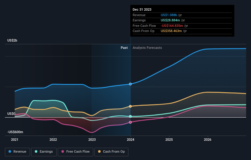Click the Free Cash Flow label in tooltip
Image resolution: width=251 pixels, height=160 pixels.
tap(144, 26)
